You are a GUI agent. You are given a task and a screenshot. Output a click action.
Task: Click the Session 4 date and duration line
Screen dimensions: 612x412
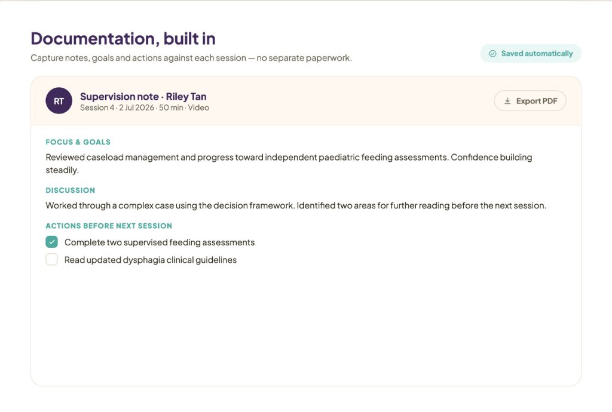(145, 107)
